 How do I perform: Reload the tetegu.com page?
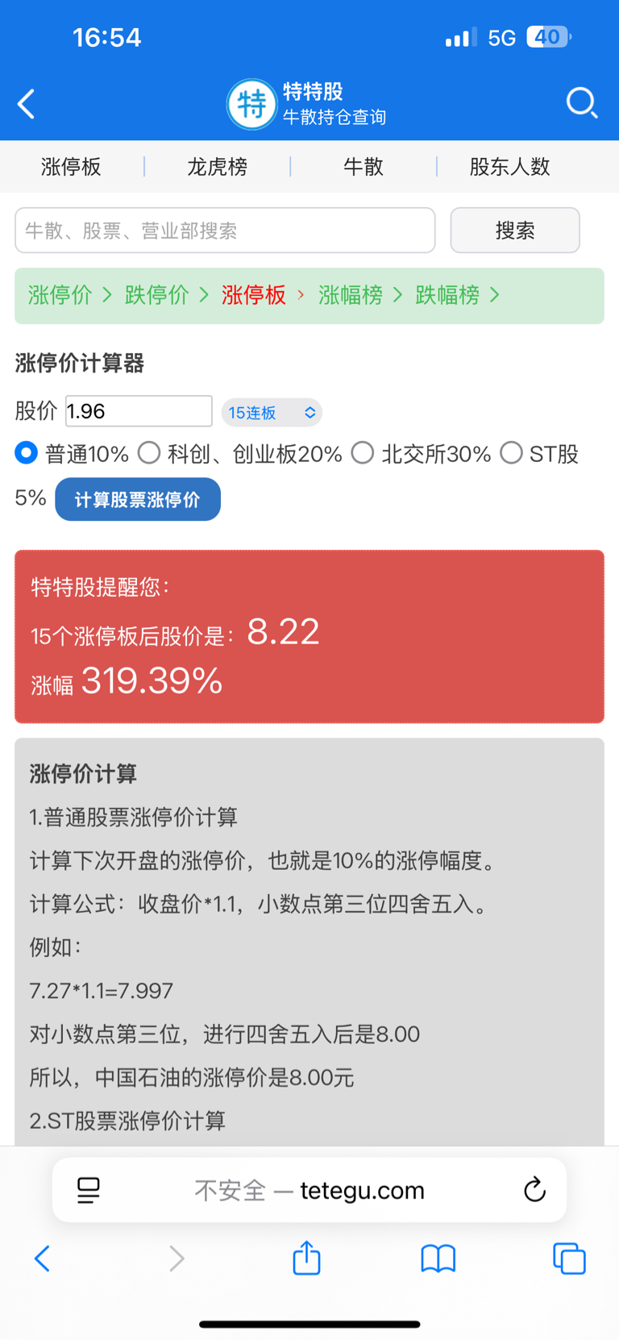pos(534,1189)
